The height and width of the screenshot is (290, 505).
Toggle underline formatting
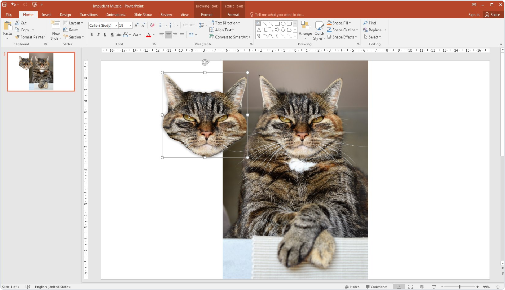105,35
